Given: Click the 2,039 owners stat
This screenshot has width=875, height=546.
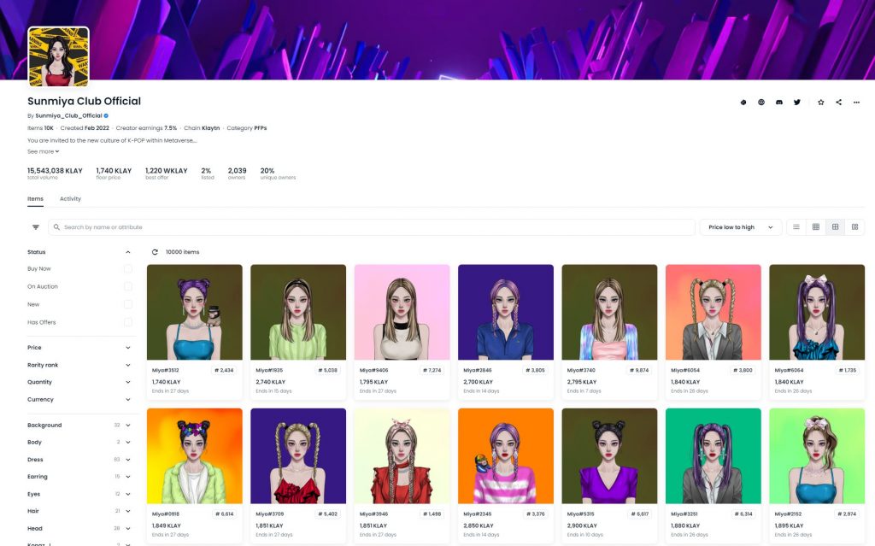Looking at the screenshot, I should (x=238, y=173).
